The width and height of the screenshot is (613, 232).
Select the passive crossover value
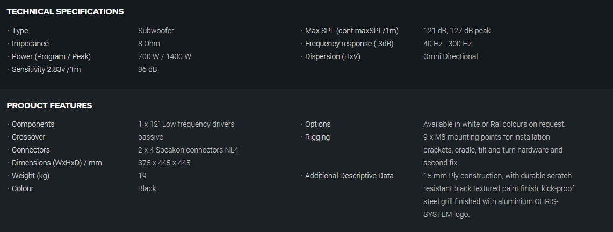(x=150, y=137)
